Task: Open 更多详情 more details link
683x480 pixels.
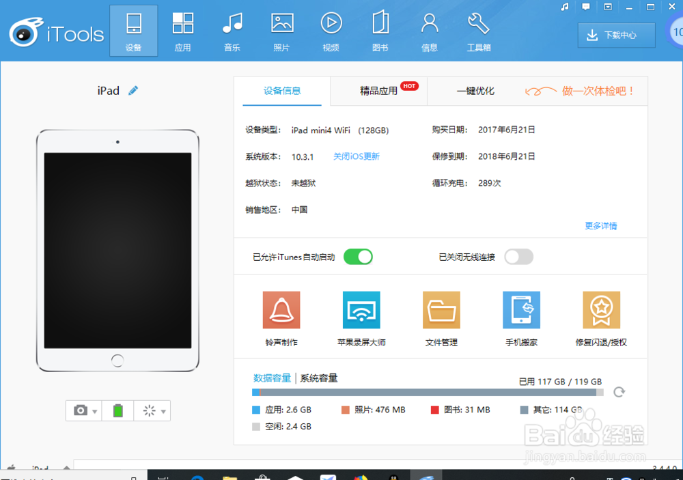Action: pos(600,225)
